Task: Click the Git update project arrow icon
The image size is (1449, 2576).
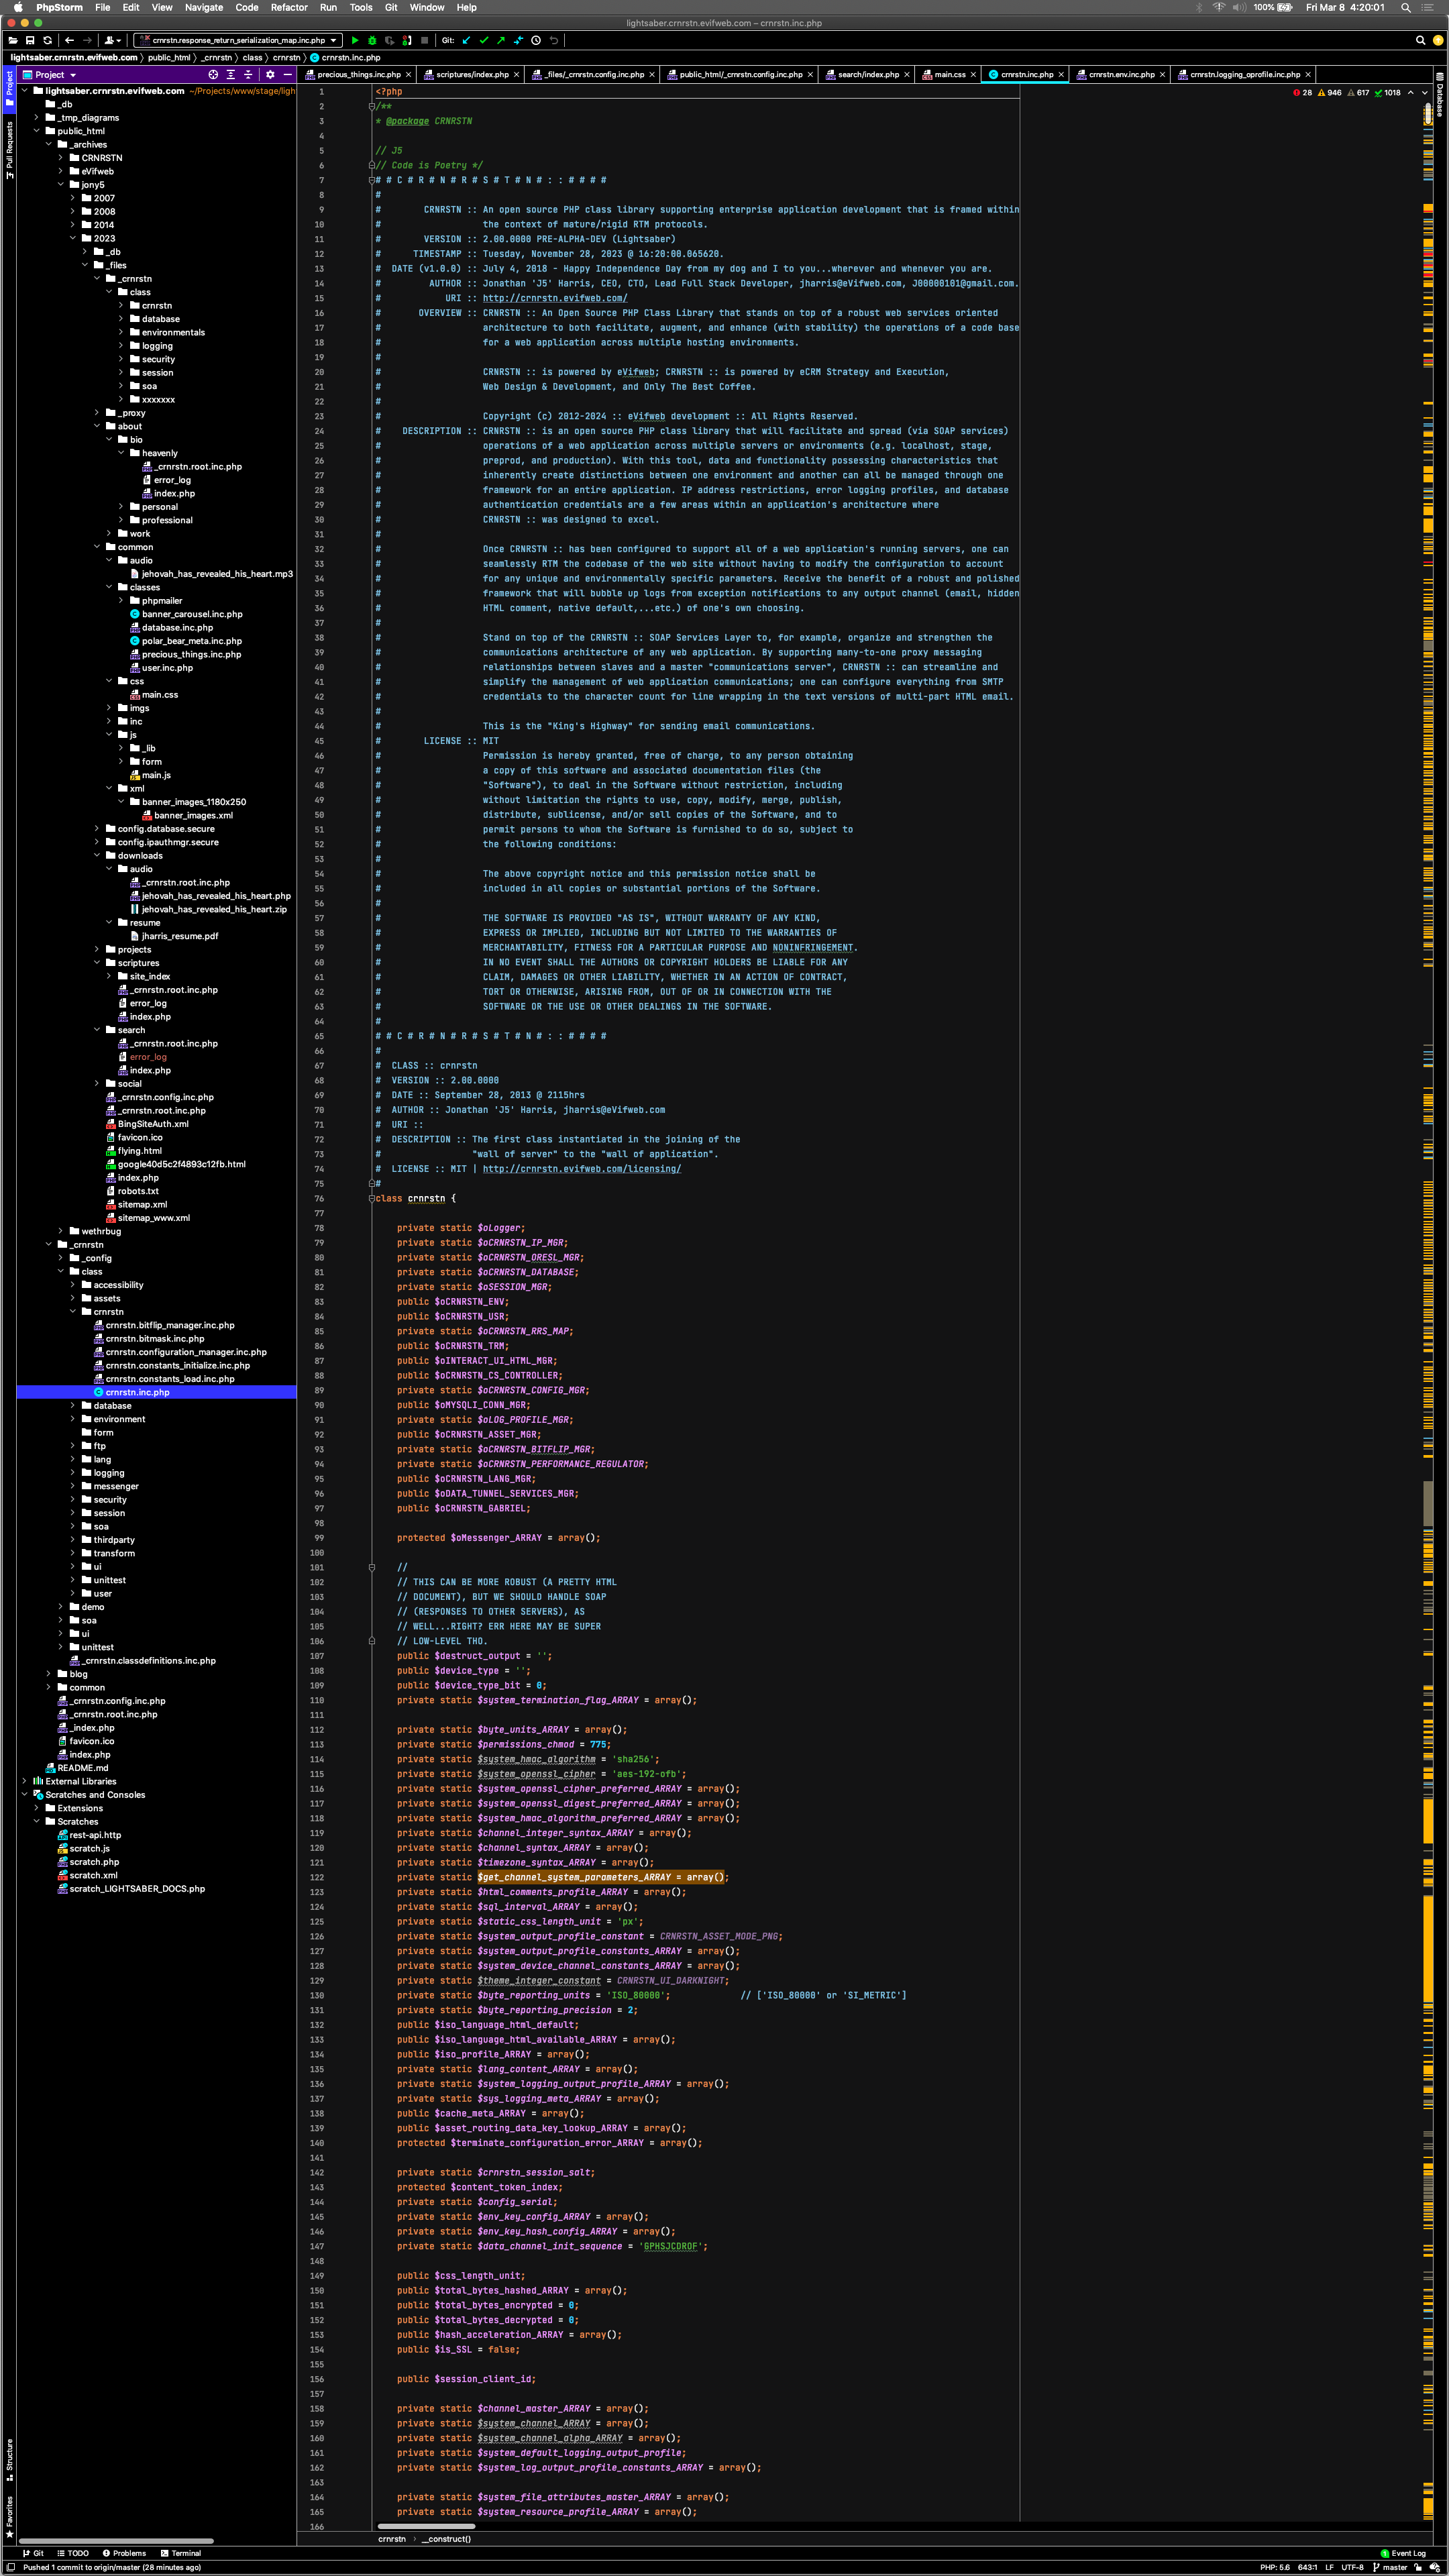Action: (466, 41)
